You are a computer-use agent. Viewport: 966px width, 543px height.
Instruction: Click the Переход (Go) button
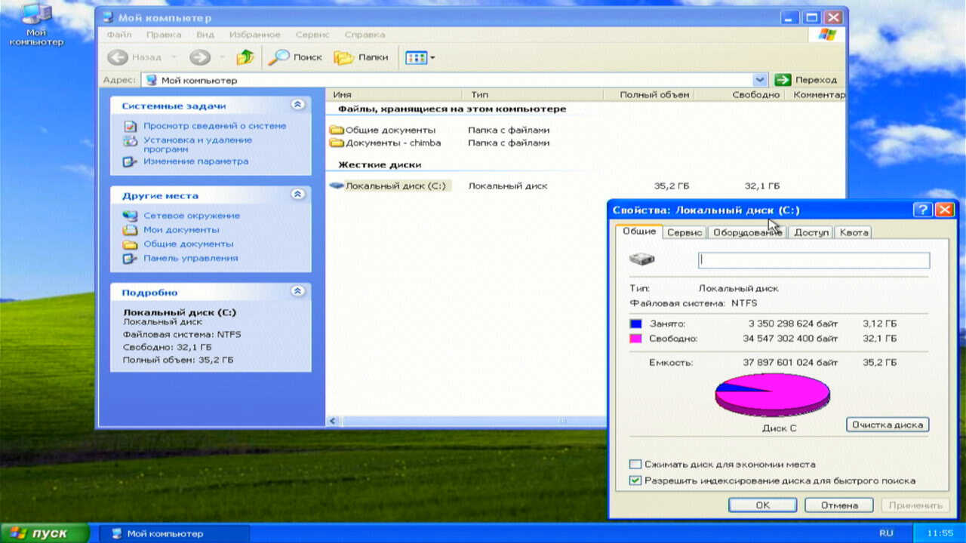click(806, 80)
